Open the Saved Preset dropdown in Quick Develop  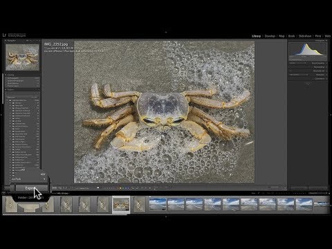pyautogui.click(x=298, y=63)
